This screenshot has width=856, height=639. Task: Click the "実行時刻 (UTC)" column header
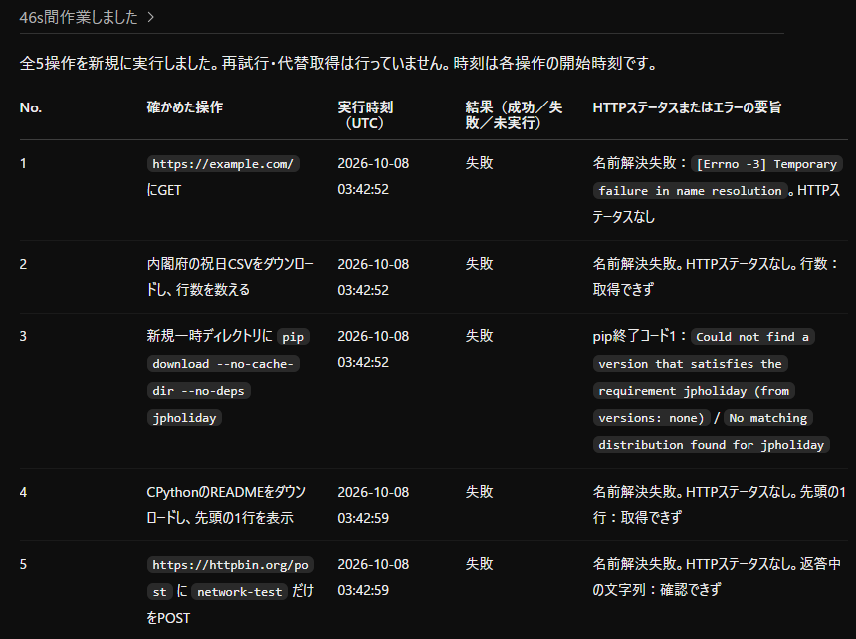click(x=365, y=115)
